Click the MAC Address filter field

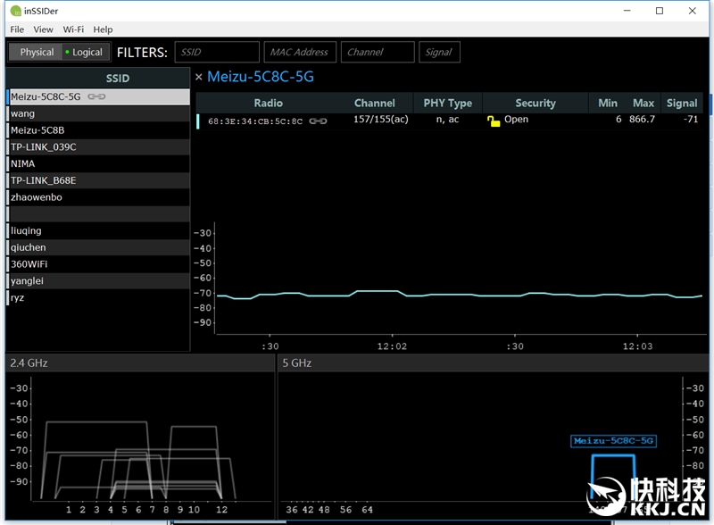point(300,52)
